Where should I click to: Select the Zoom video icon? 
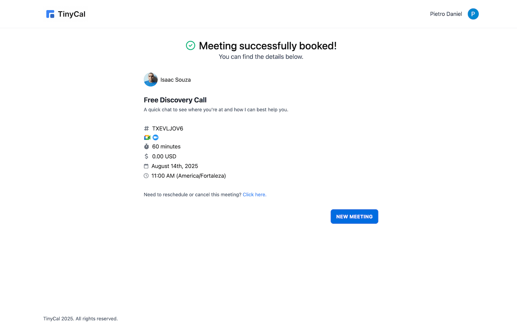155,137
